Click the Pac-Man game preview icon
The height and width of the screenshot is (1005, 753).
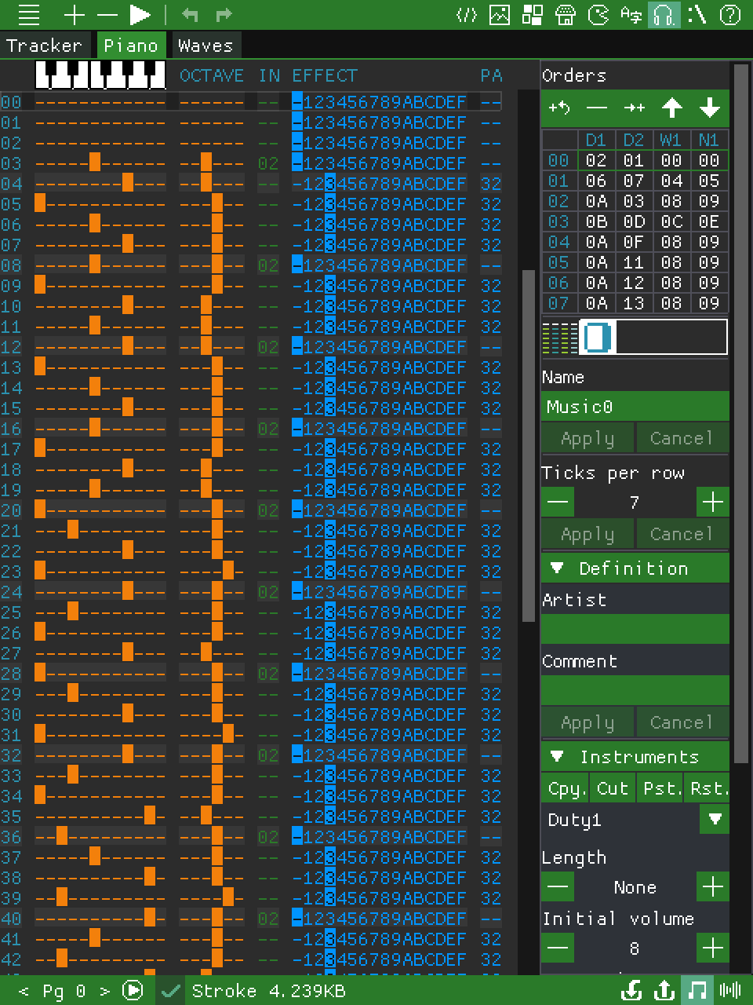(x=598, y=14)
